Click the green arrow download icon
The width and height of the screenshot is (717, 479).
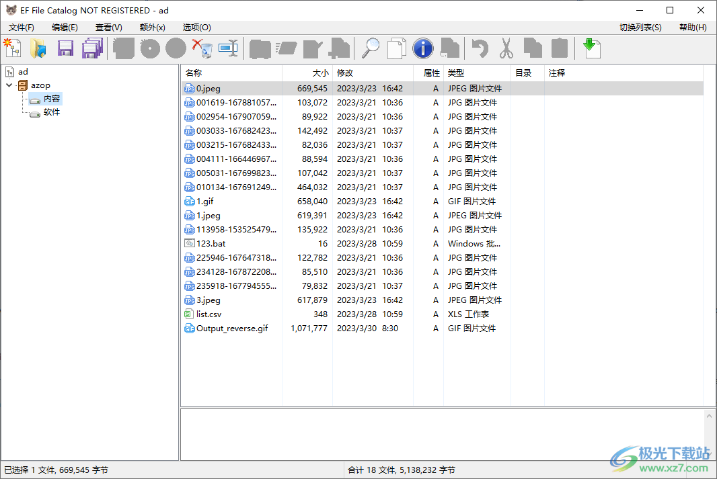592,48
